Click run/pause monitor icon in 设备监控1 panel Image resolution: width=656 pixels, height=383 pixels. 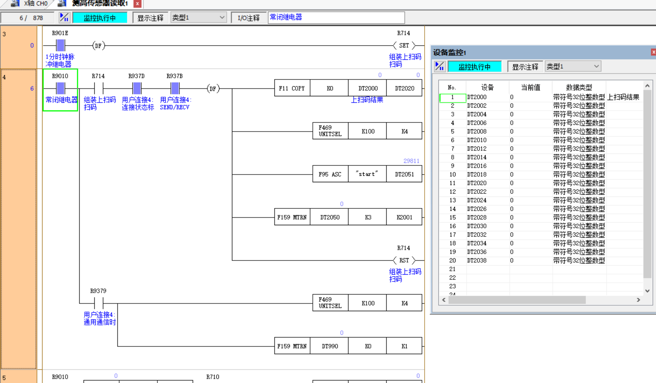439,67
